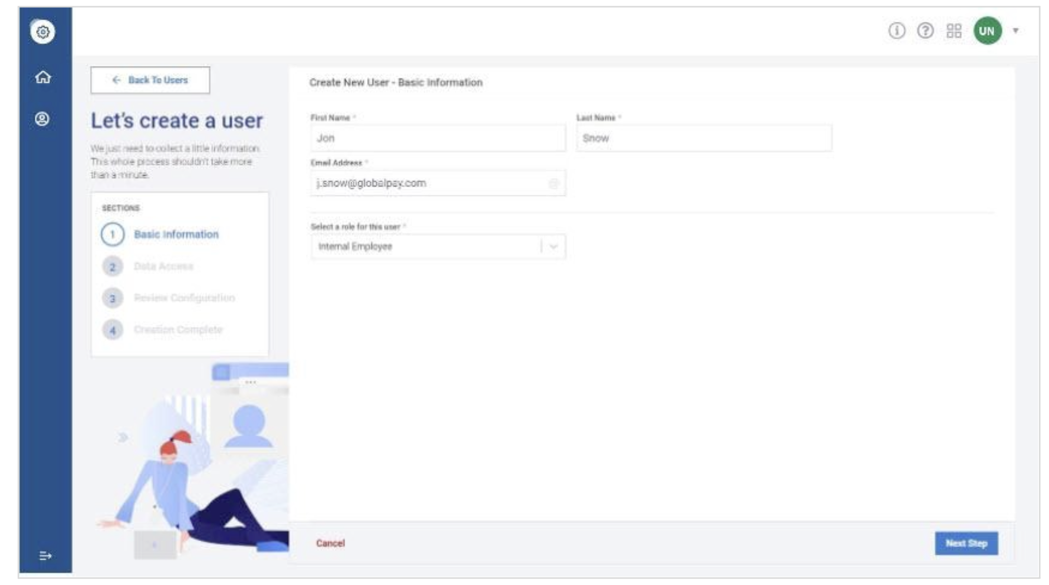
Task: Click the information circle icon
Action: (x=896, y=31)
